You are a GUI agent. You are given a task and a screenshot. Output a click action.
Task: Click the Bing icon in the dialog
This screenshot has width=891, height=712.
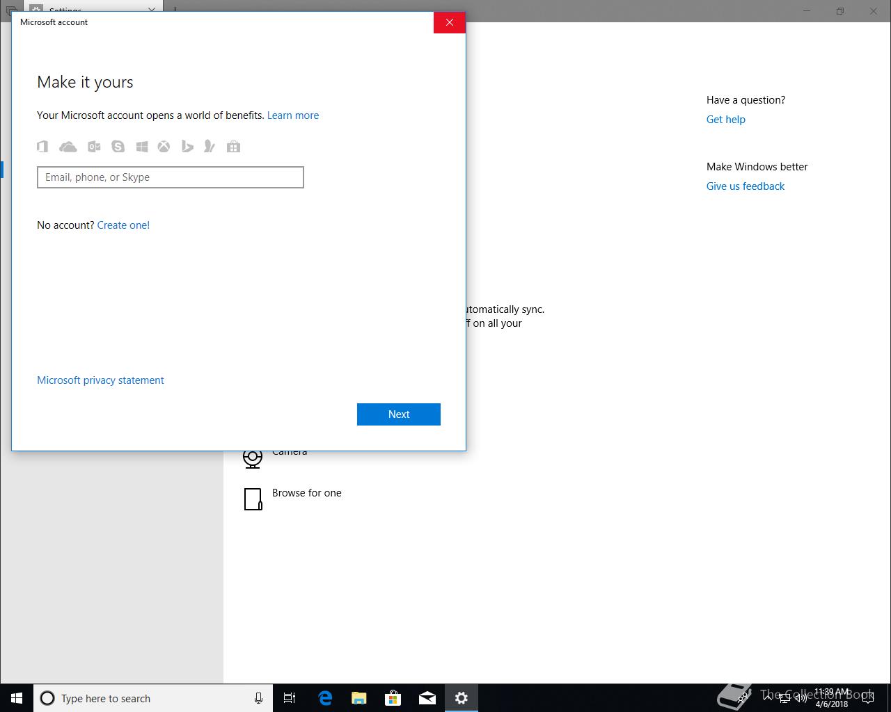point(187,146)
